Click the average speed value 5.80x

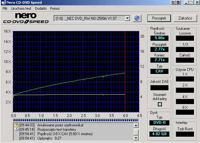159,38
